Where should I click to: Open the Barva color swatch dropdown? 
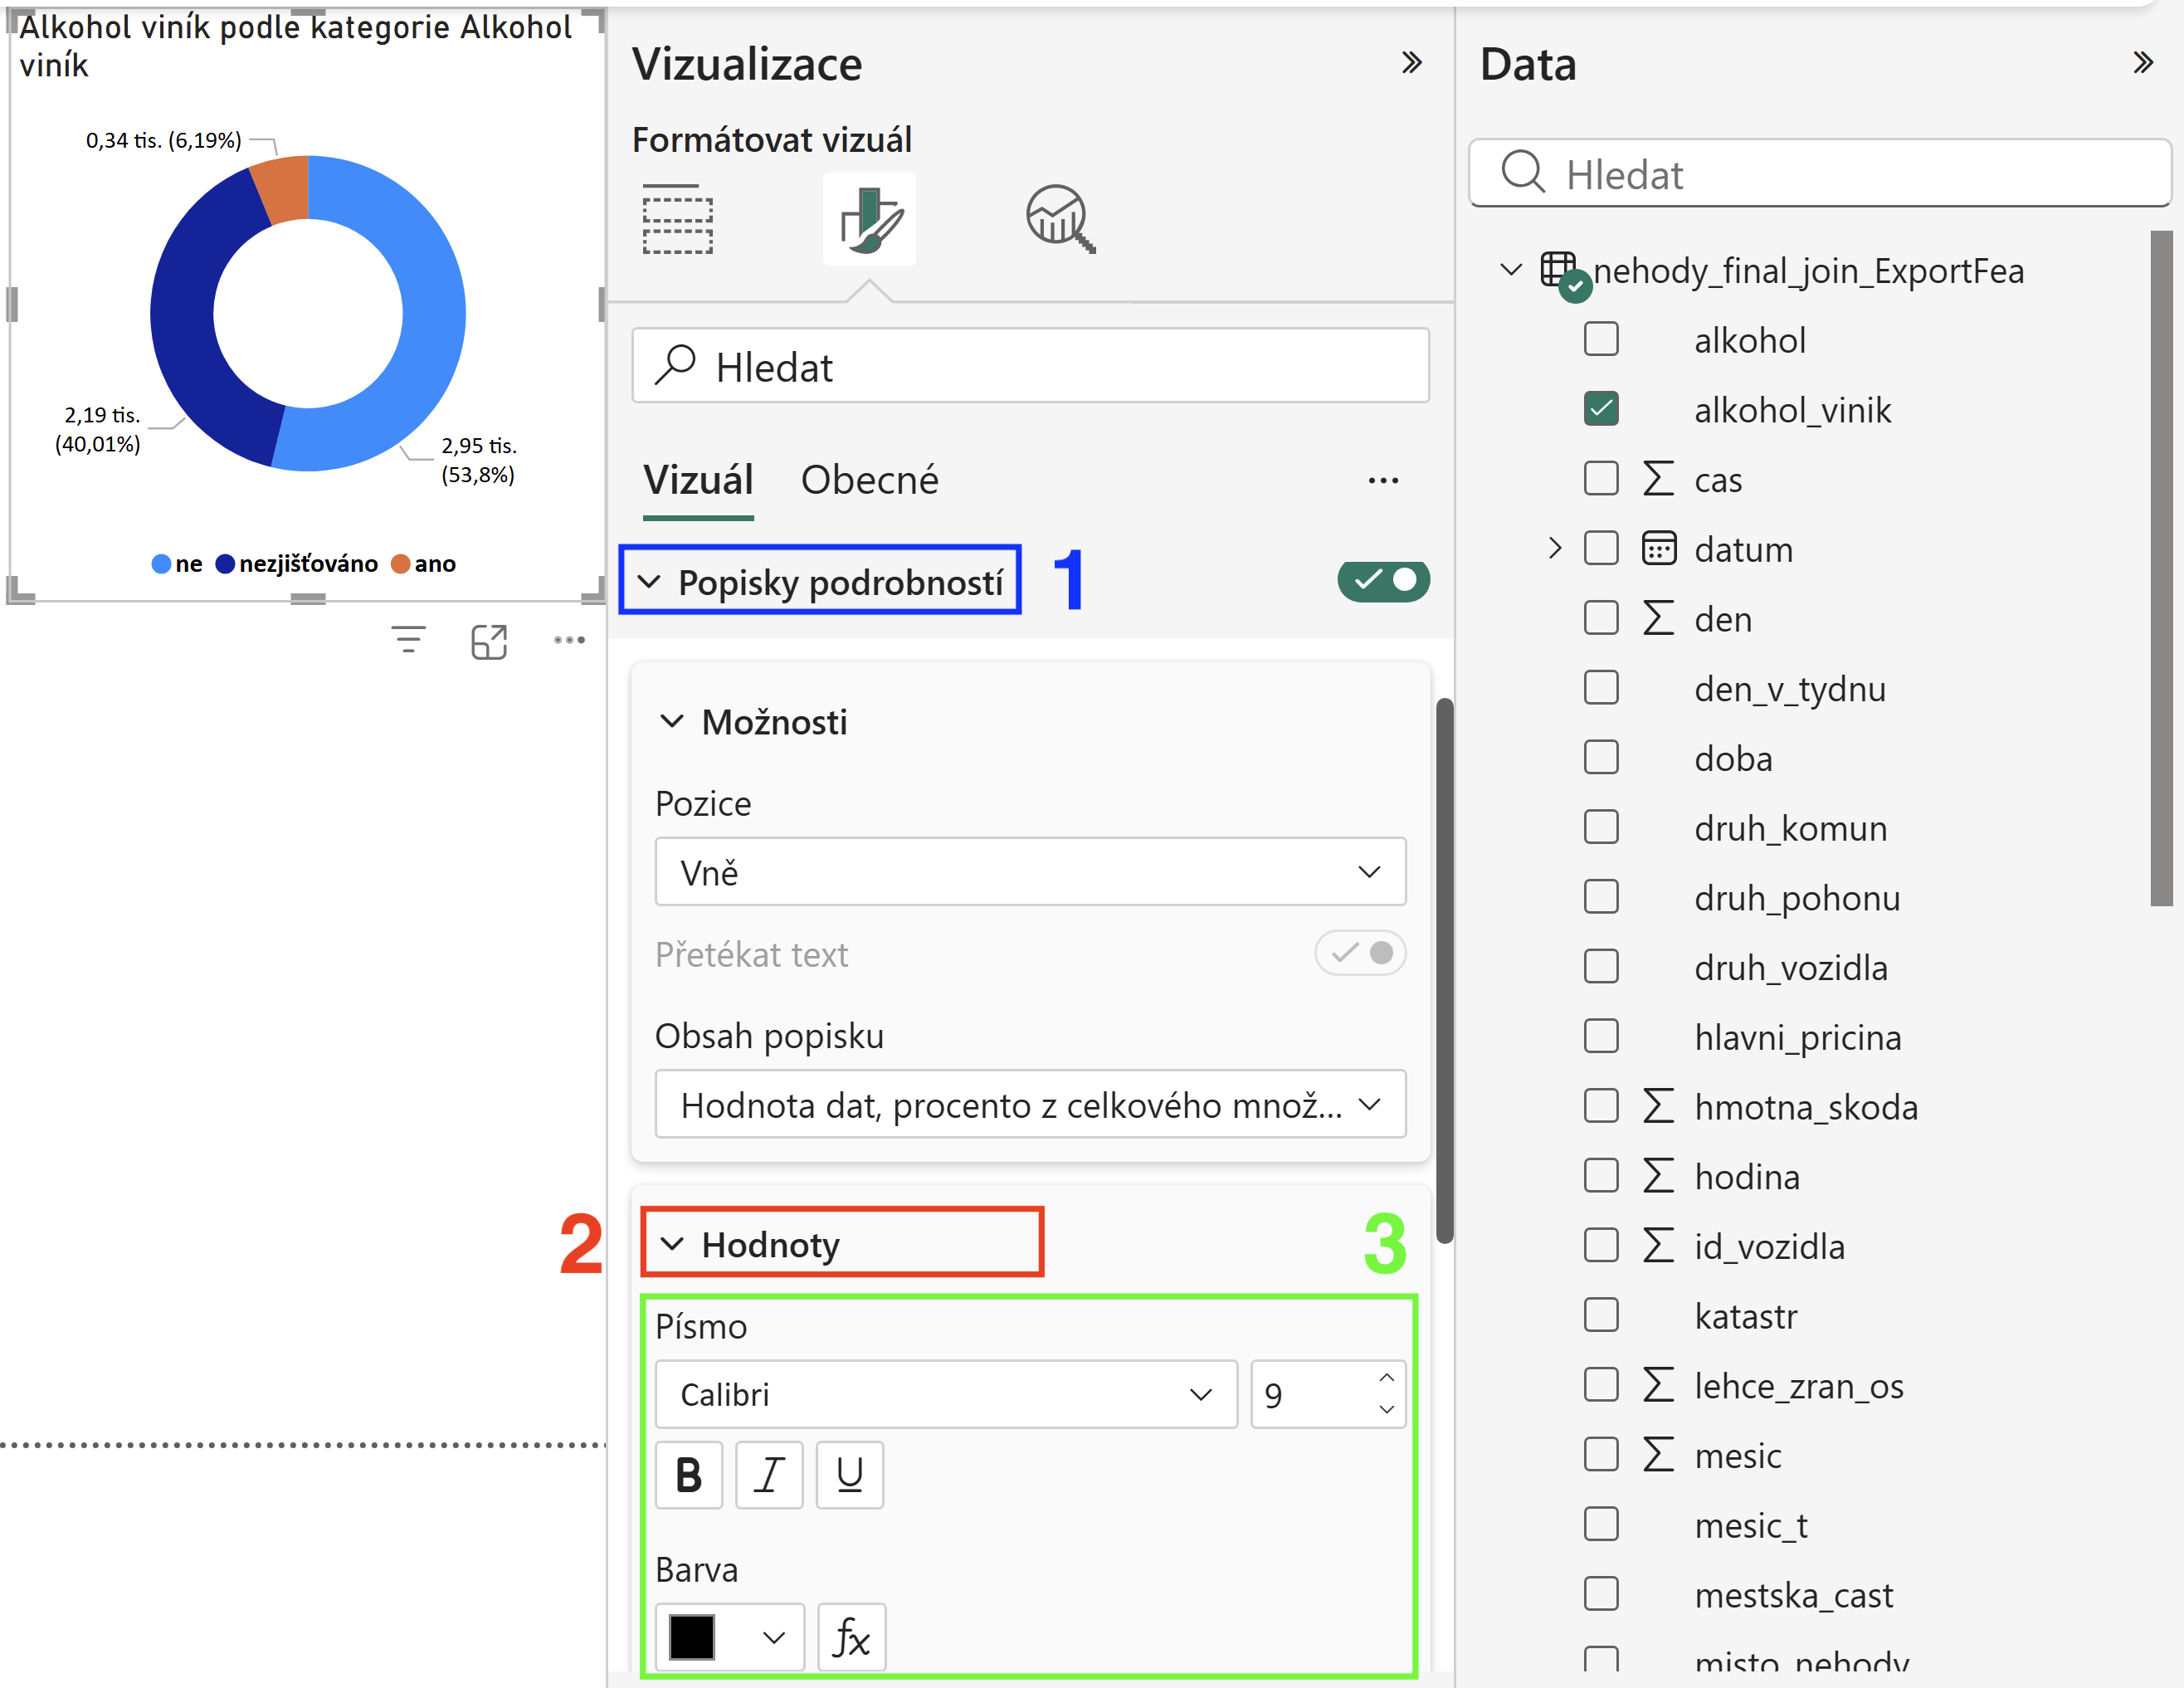730,1637
